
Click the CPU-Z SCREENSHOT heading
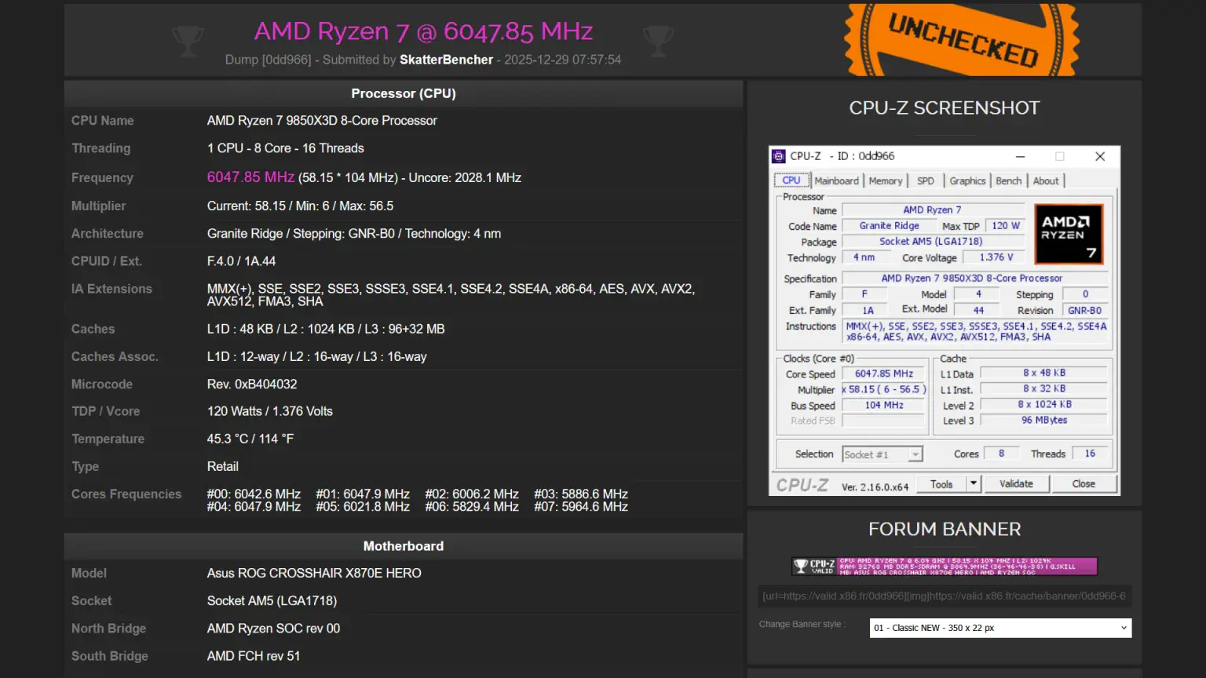945,108
